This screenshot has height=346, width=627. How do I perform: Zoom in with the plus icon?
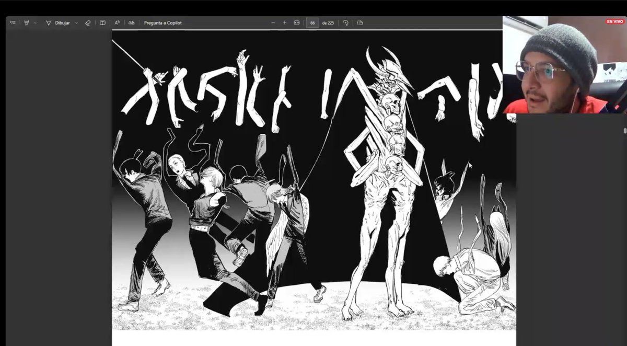click(285, 22)
